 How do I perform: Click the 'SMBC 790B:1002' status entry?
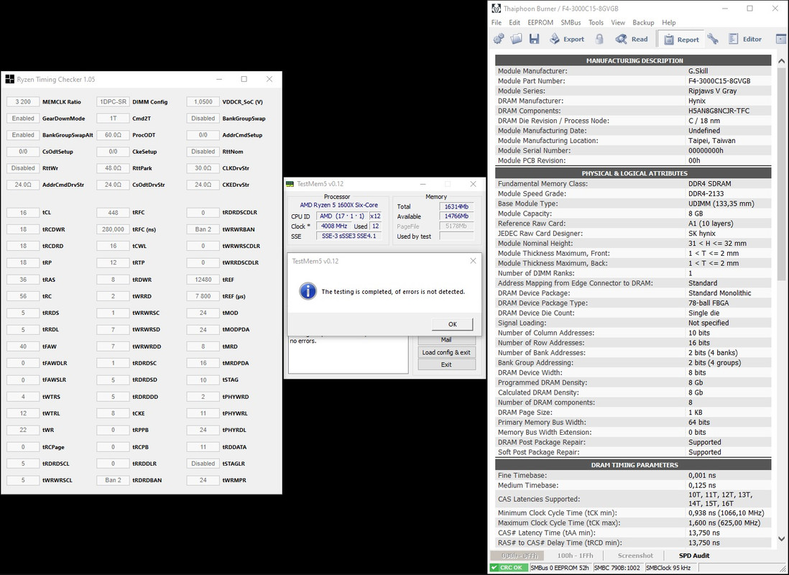[617, 567]
